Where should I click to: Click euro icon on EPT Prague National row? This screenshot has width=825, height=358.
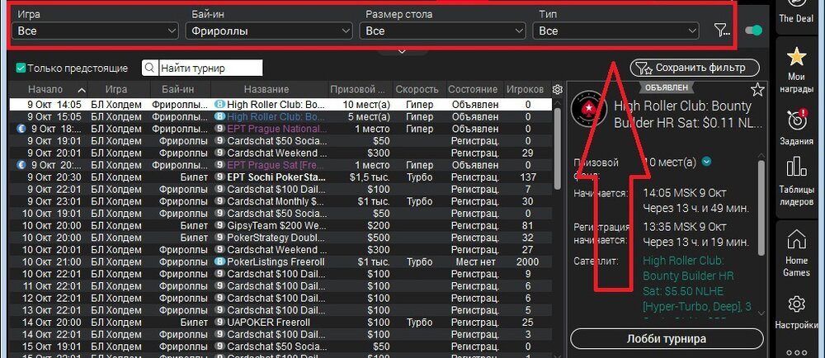pos(21,129)
